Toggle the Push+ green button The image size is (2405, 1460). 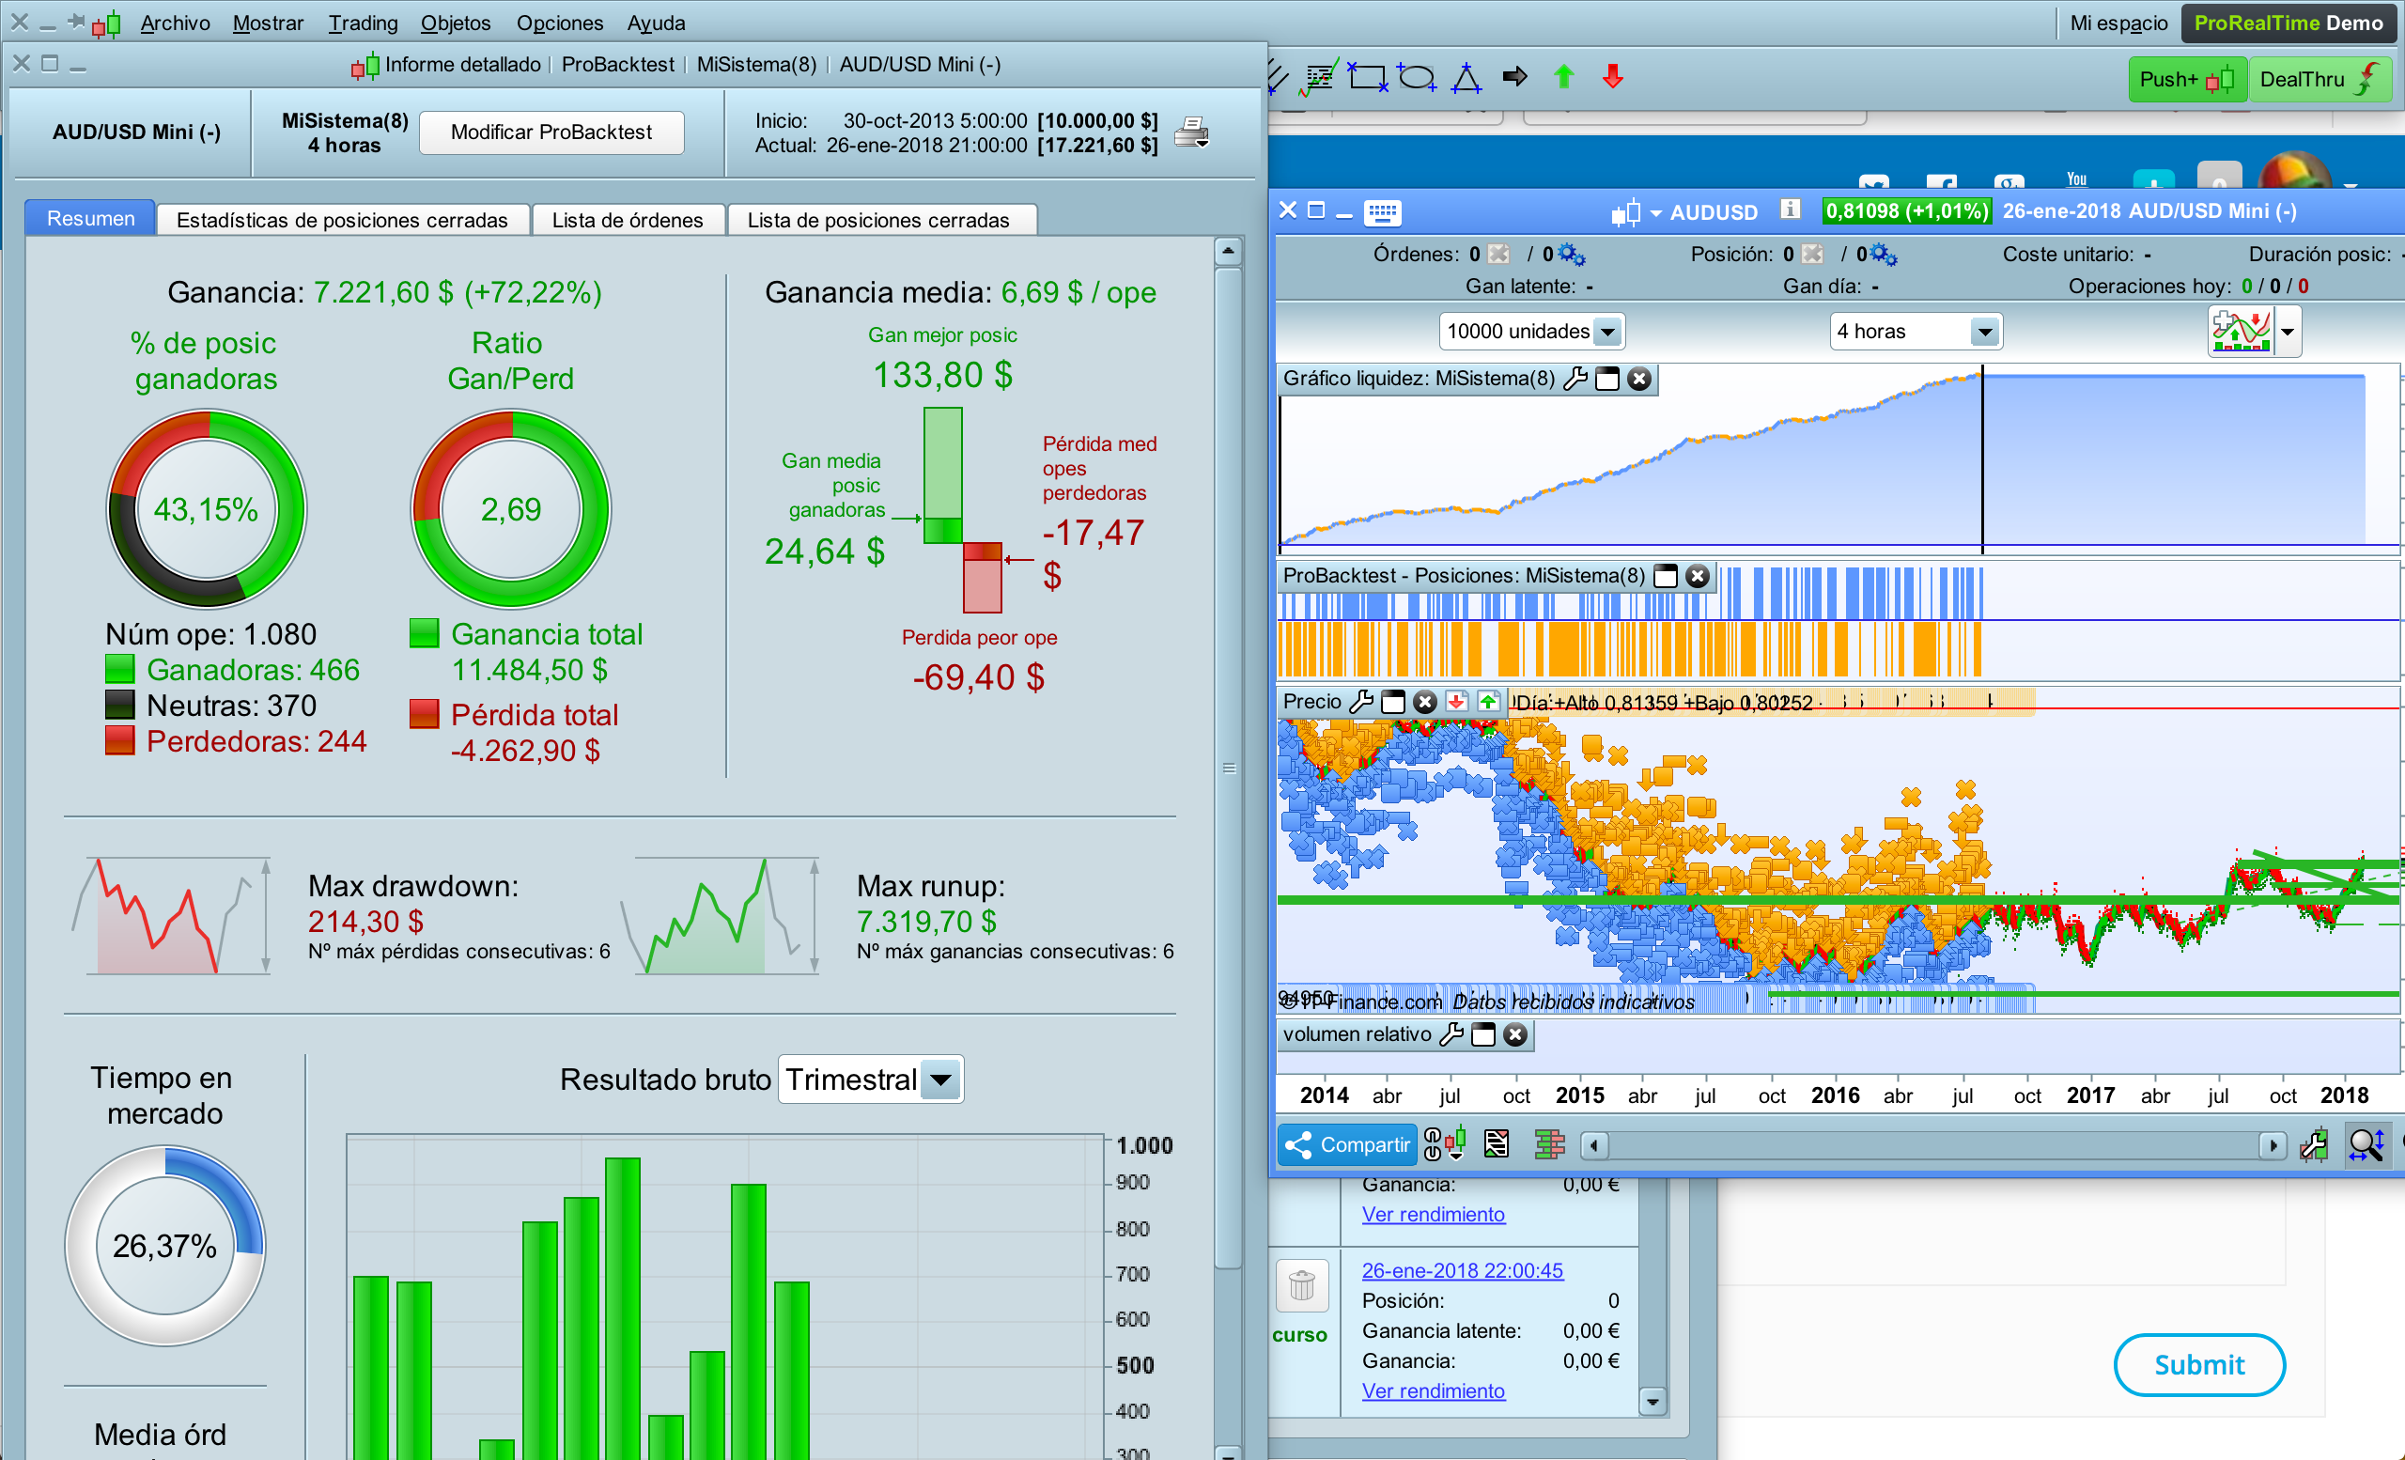click(x=2186, y=79)
